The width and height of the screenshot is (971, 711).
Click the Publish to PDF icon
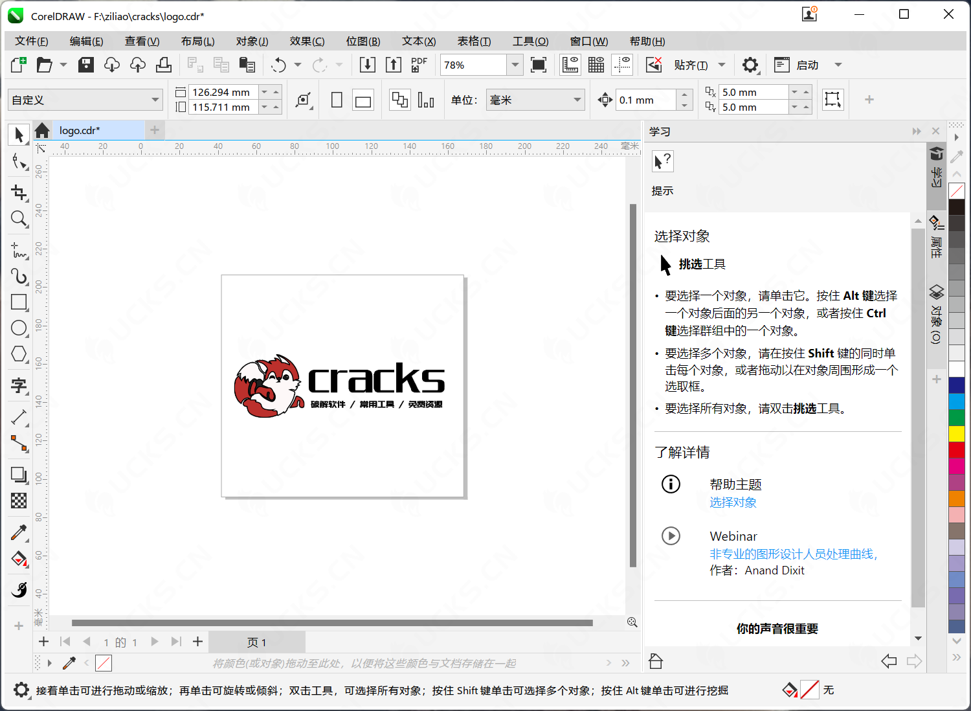pyautogui.click(x=419, y=64)
